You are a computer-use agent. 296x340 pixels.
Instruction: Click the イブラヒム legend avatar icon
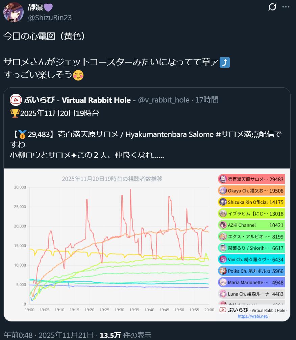(x=223, y=213)
